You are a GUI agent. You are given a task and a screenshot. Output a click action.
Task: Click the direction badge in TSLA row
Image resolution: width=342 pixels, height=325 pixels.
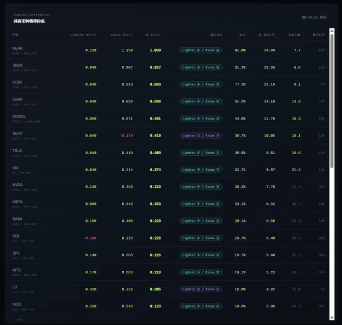[x=201, y=153]
